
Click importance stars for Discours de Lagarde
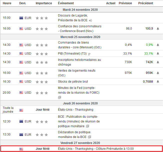point(42,18)
